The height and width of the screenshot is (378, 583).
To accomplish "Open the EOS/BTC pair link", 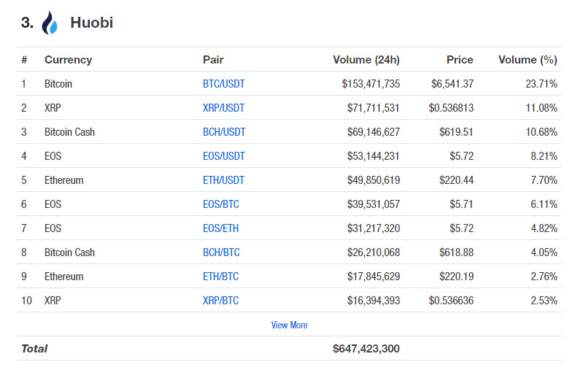I will coord(221,204).
